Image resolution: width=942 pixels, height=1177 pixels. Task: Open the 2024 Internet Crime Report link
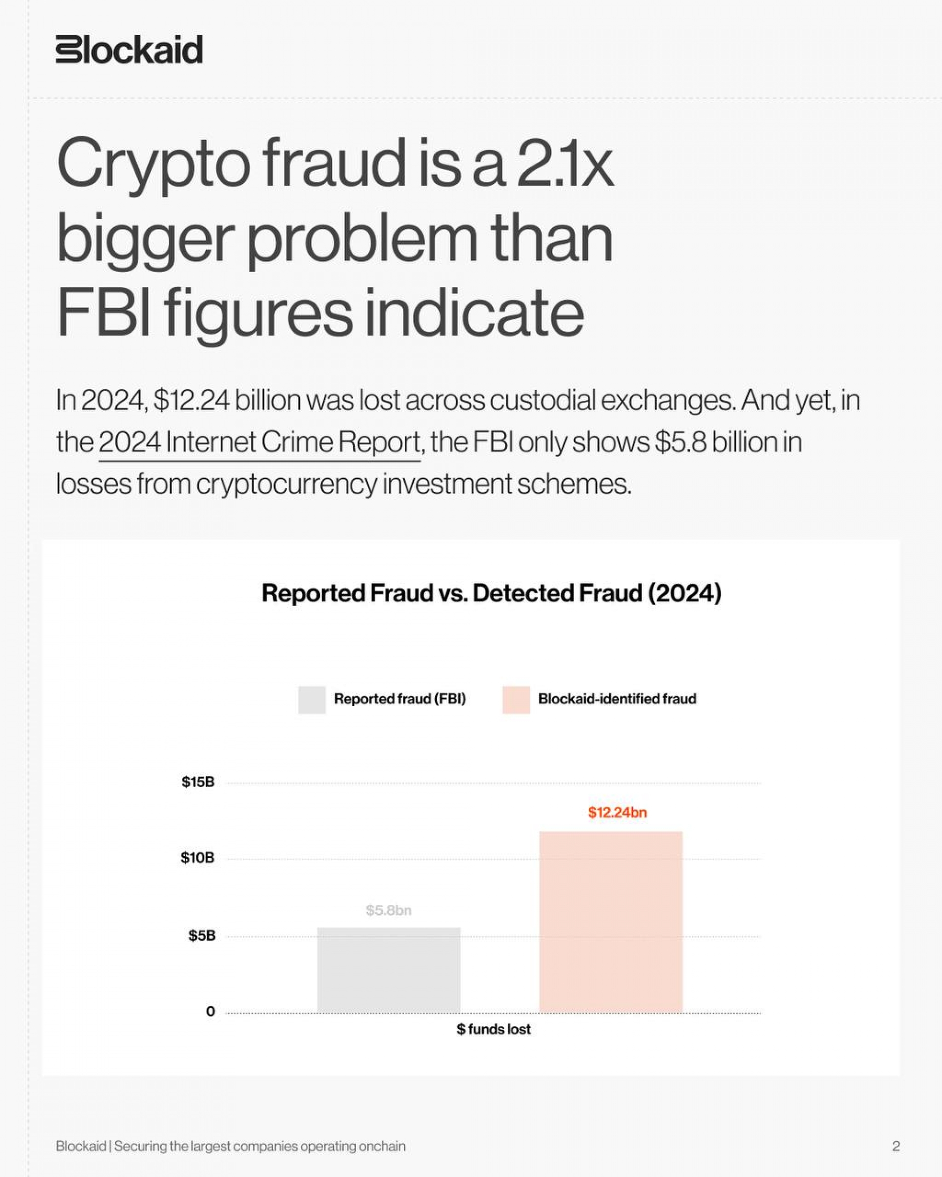(260, 442)
